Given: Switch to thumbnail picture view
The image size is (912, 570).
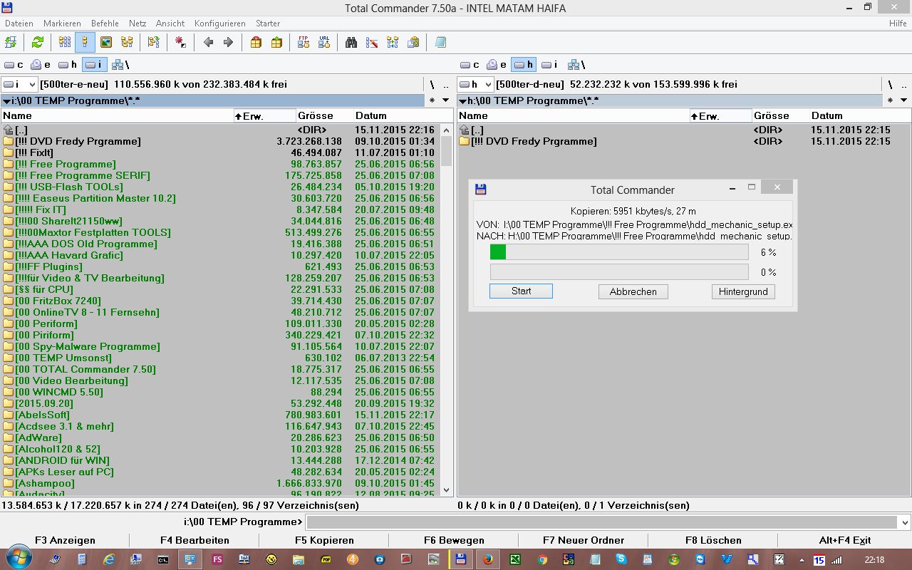Looking at the screenshot, I should tap(106, 43).
